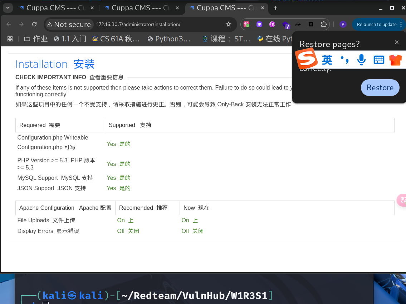Open the profile avatar P
The height and width of the screenshot is (304, 406).
coord(343,24)
